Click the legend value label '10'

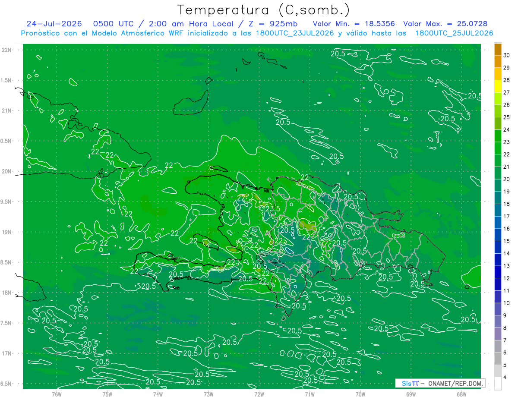tap(507, 303)
